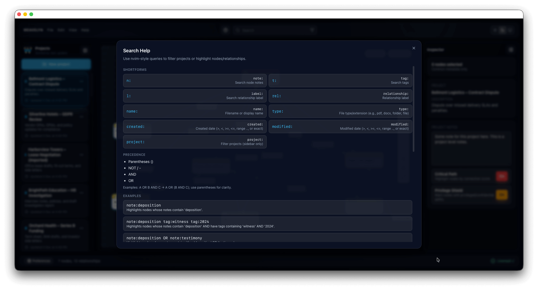Image resolution: width=538 pixels, height=290 pixels.
Task: Click the blurred New project button
Action: pos(56,64)
